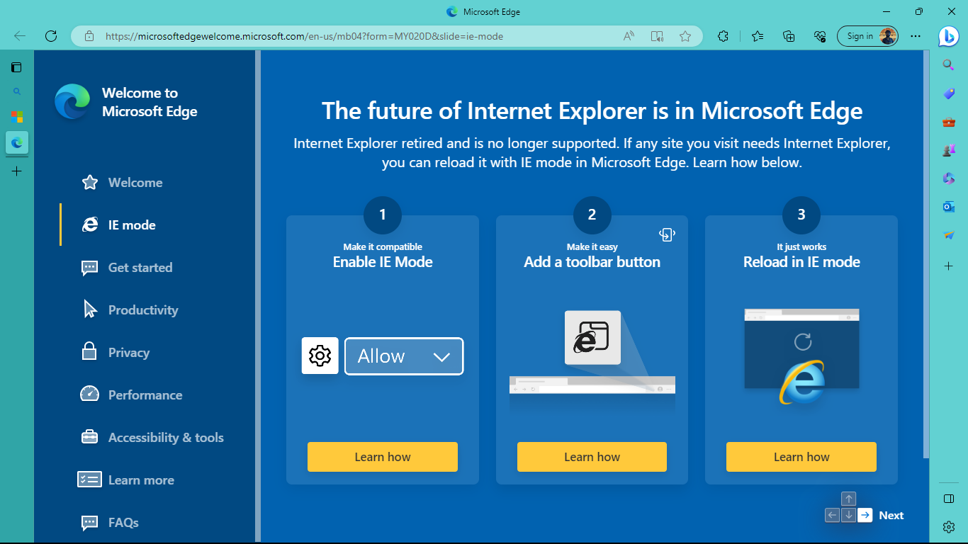Open Privacy in the left navigation
Image resolution: width=968 pixels, height=544 pixels.
point(129,353)
